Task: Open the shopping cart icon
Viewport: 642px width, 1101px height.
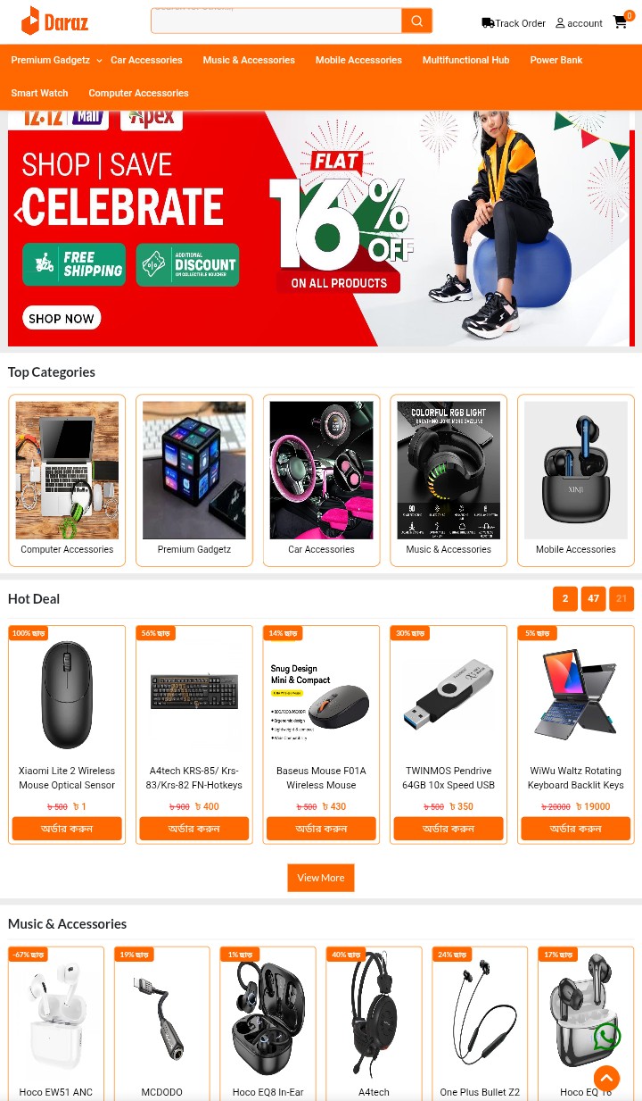Action: 621,21
